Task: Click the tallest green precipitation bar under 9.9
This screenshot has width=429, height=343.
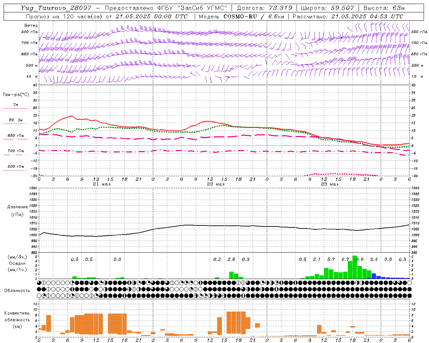Action: pos(355,267)
